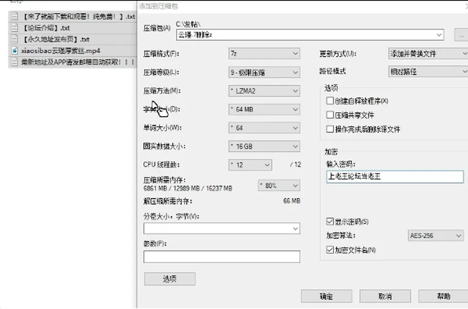This screenshot has width=468, height=309.
Task: Click the 取消 button
Action: click(x=385, y=296)
